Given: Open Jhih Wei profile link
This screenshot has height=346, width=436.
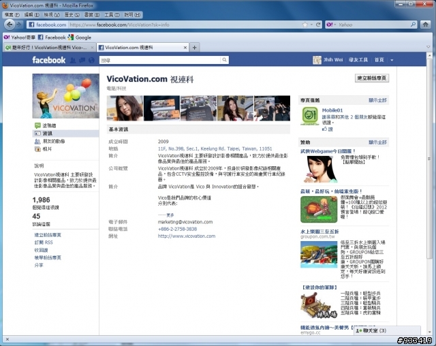Looking at the screenshot, I should coord(333,60).
